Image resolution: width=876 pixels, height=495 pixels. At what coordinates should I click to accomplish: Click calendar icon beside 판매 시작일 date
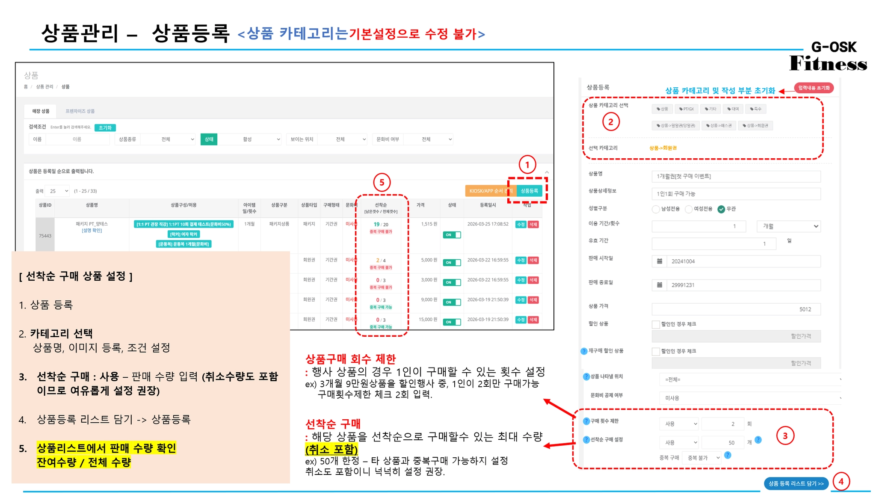click(660, 261)
